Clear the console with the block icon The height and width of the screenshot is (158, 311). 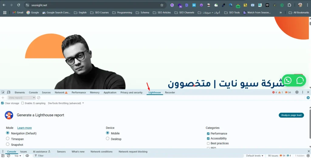click(x=9, y=156)
